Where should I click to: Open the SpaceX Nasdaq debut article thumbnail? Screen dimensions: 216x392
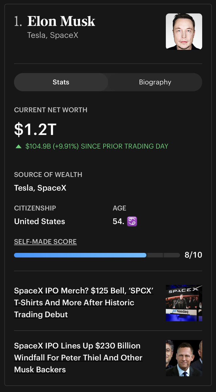point(184,303)
